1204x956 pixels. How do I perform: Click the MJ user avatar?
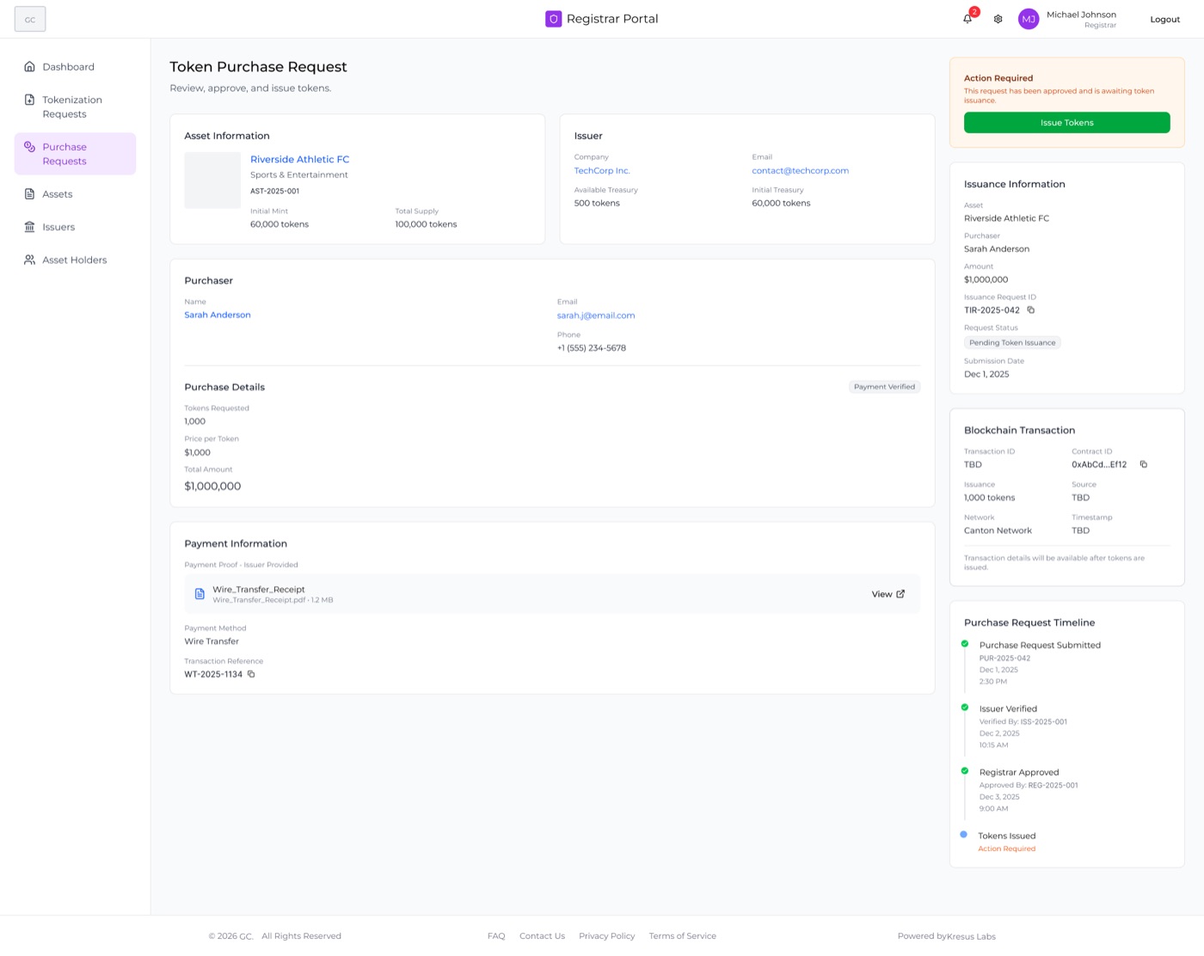click(x=1028, y=19)
